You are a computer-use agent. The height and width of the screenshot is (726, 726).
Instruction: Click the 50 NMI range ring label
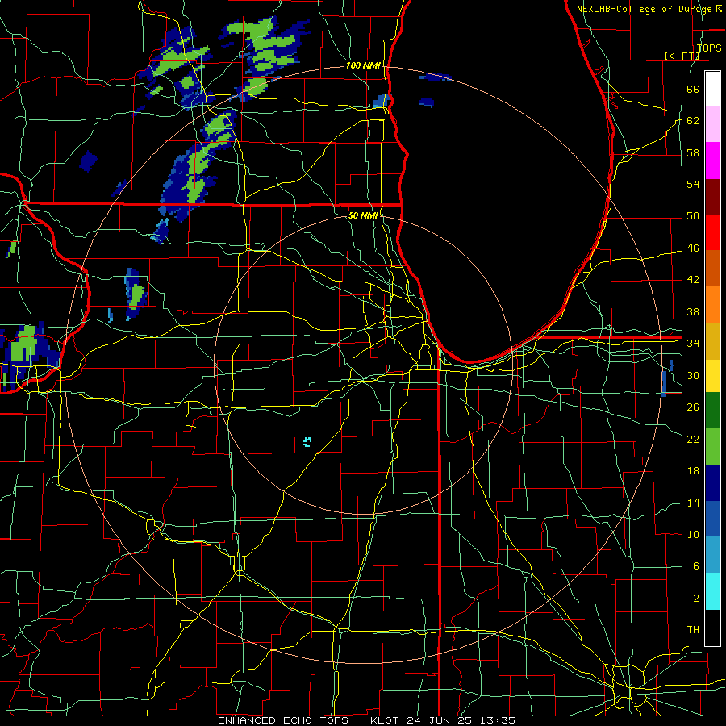(x=363, y=215)
